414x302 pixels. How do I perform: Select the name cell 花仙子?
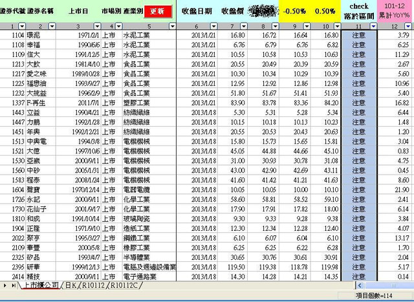click(41, 209)
